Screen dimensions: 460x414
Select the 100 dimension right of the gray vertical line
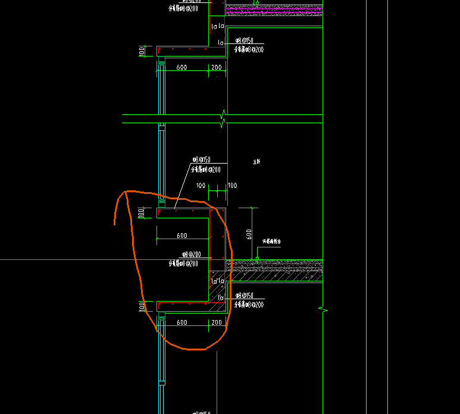(232, 186)
